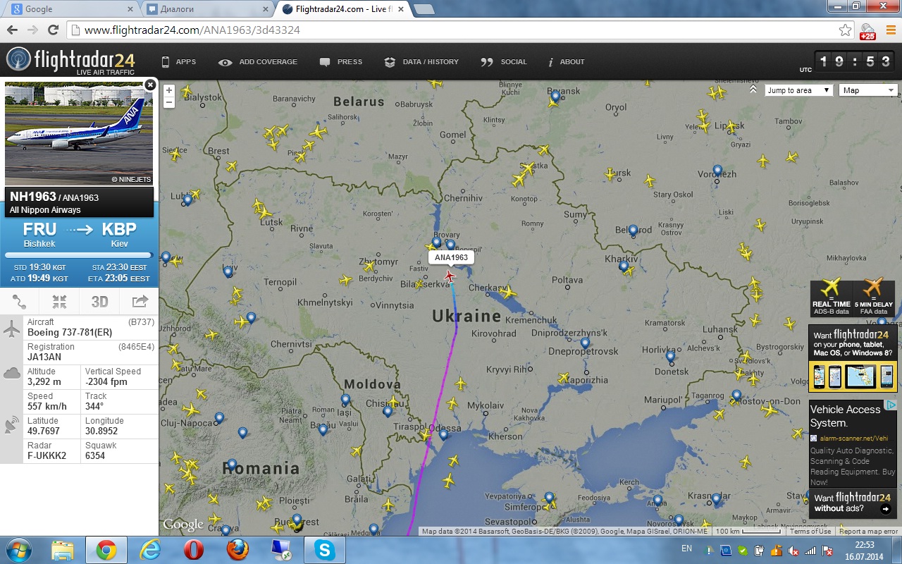Zoom out the map with minus
Image resolution: width=902 pixels, height=564 pixels.
click(x=168, y=102)
